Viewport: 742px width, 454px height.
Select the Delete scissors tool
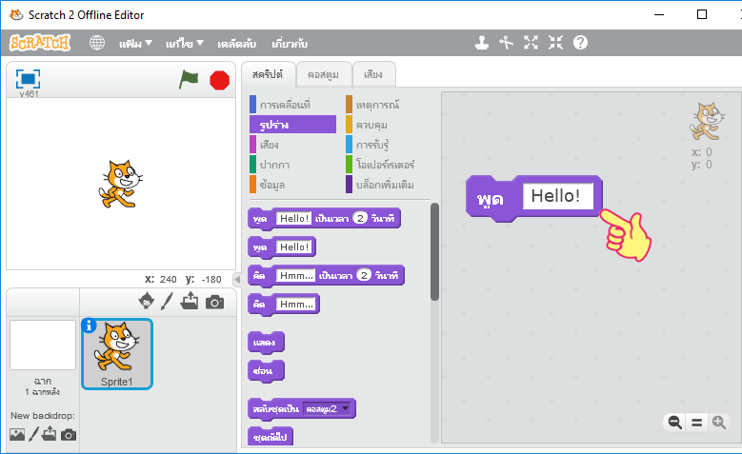(507, 43)
